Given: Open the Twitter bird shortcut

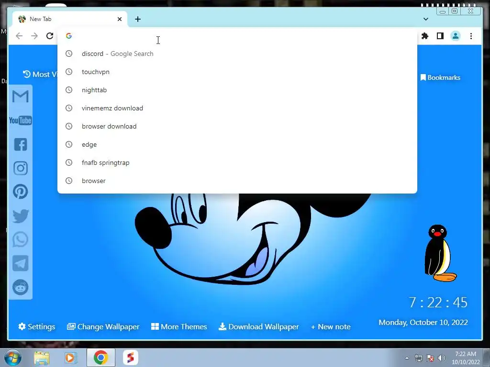Looking at the screenshot, I should coord(20,216).
